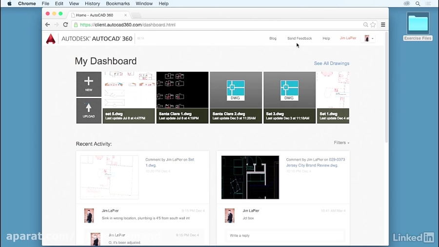The width and height of the screenshot is (439, 247).
Task: Click the secure padlock icon in address bar
Action: pos(76,24)
